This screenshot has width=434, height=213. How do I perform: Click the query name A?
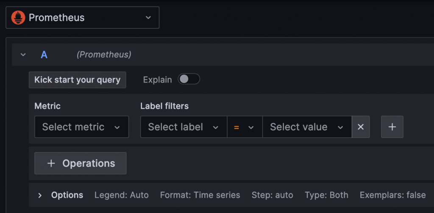44,55
